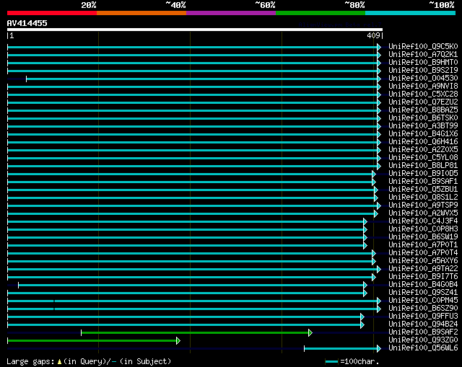Click the red 20% identity legend segment
462x367 pixels.
click(52, 13)
